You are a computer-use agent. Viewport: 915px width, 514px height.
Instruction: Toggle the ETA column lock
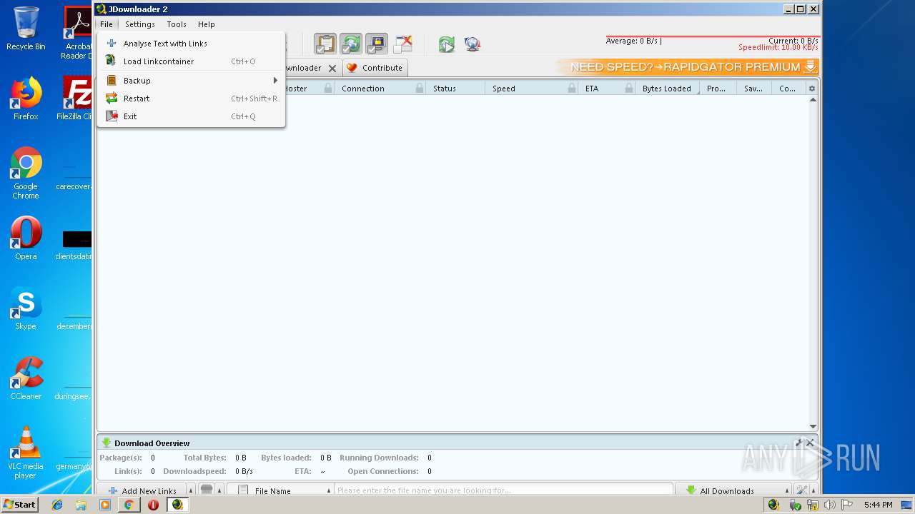[629, 89]
